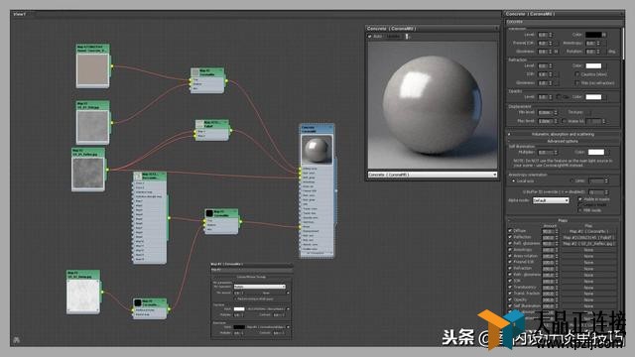
Task: Click the small sphere icon in Opacity row
Action: 559,97
